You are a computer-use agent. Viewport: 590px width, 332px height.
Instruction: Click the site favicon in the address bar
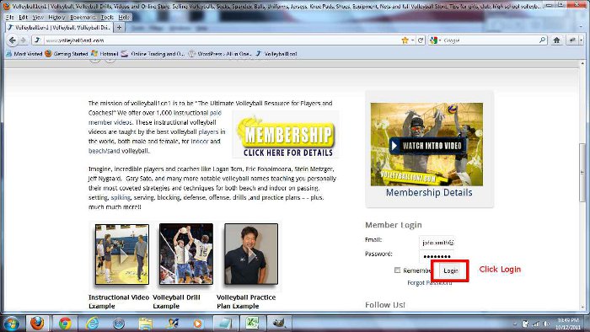37,40
